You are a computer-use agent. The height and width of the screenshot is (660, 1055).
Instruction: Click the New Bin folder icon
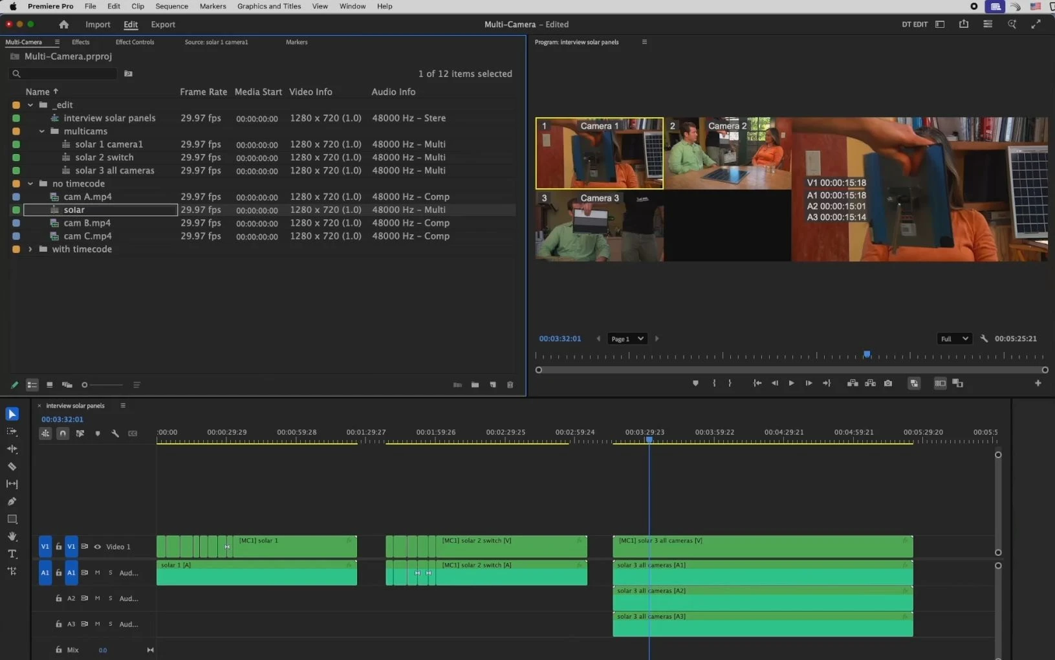point(475,385)
